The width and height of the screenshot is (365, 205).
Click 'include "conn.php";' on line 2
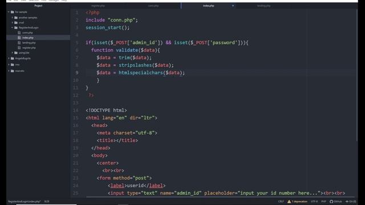pos(112,20)
